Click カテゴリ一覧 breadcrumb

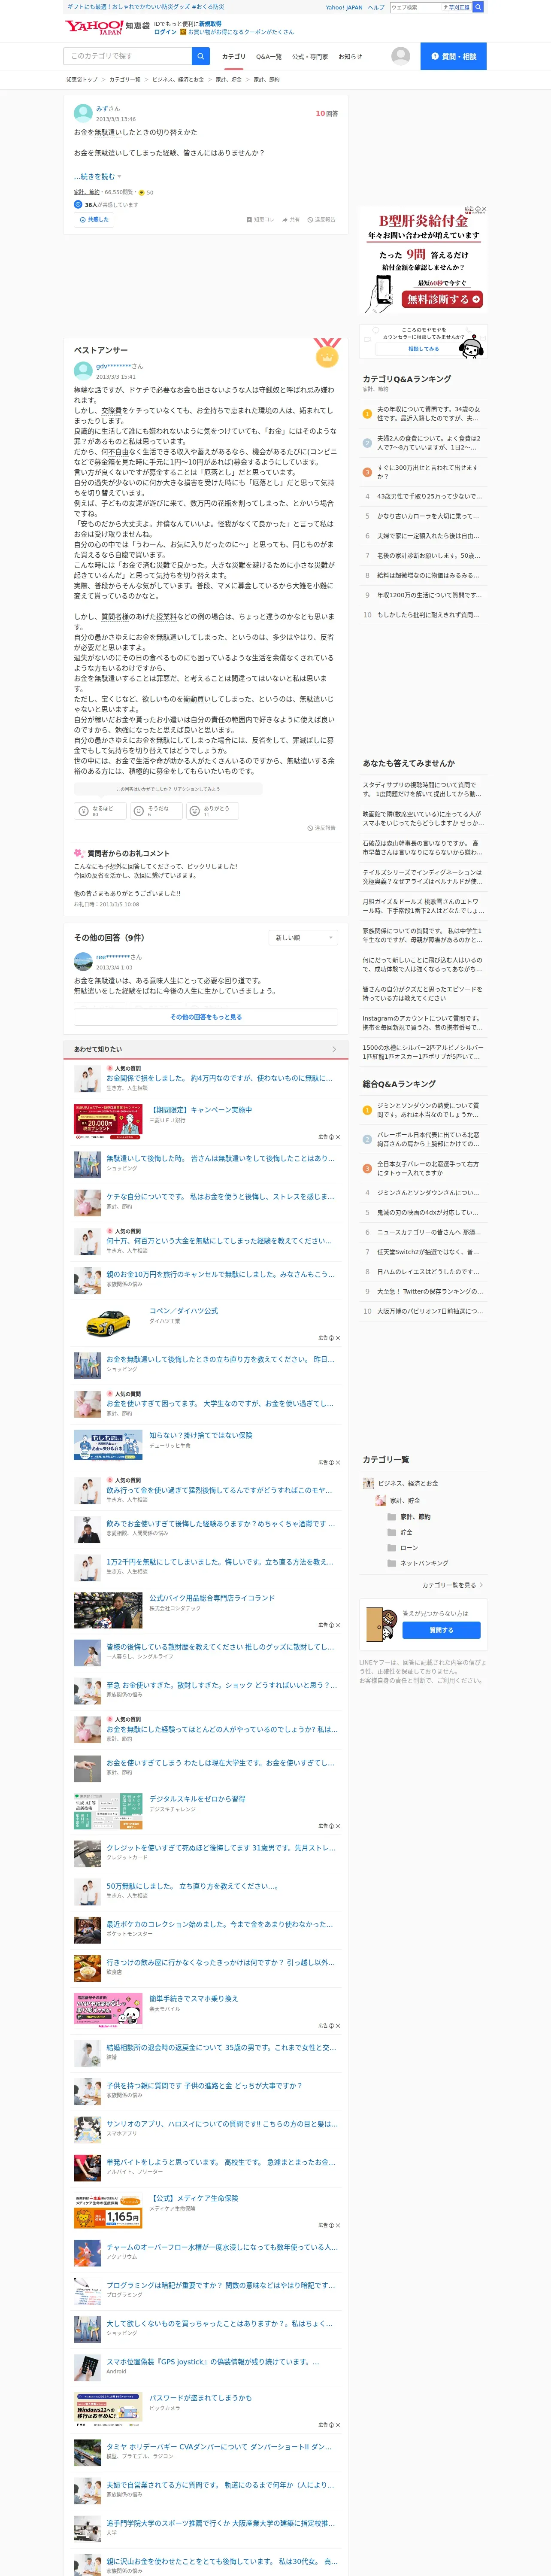125,79
